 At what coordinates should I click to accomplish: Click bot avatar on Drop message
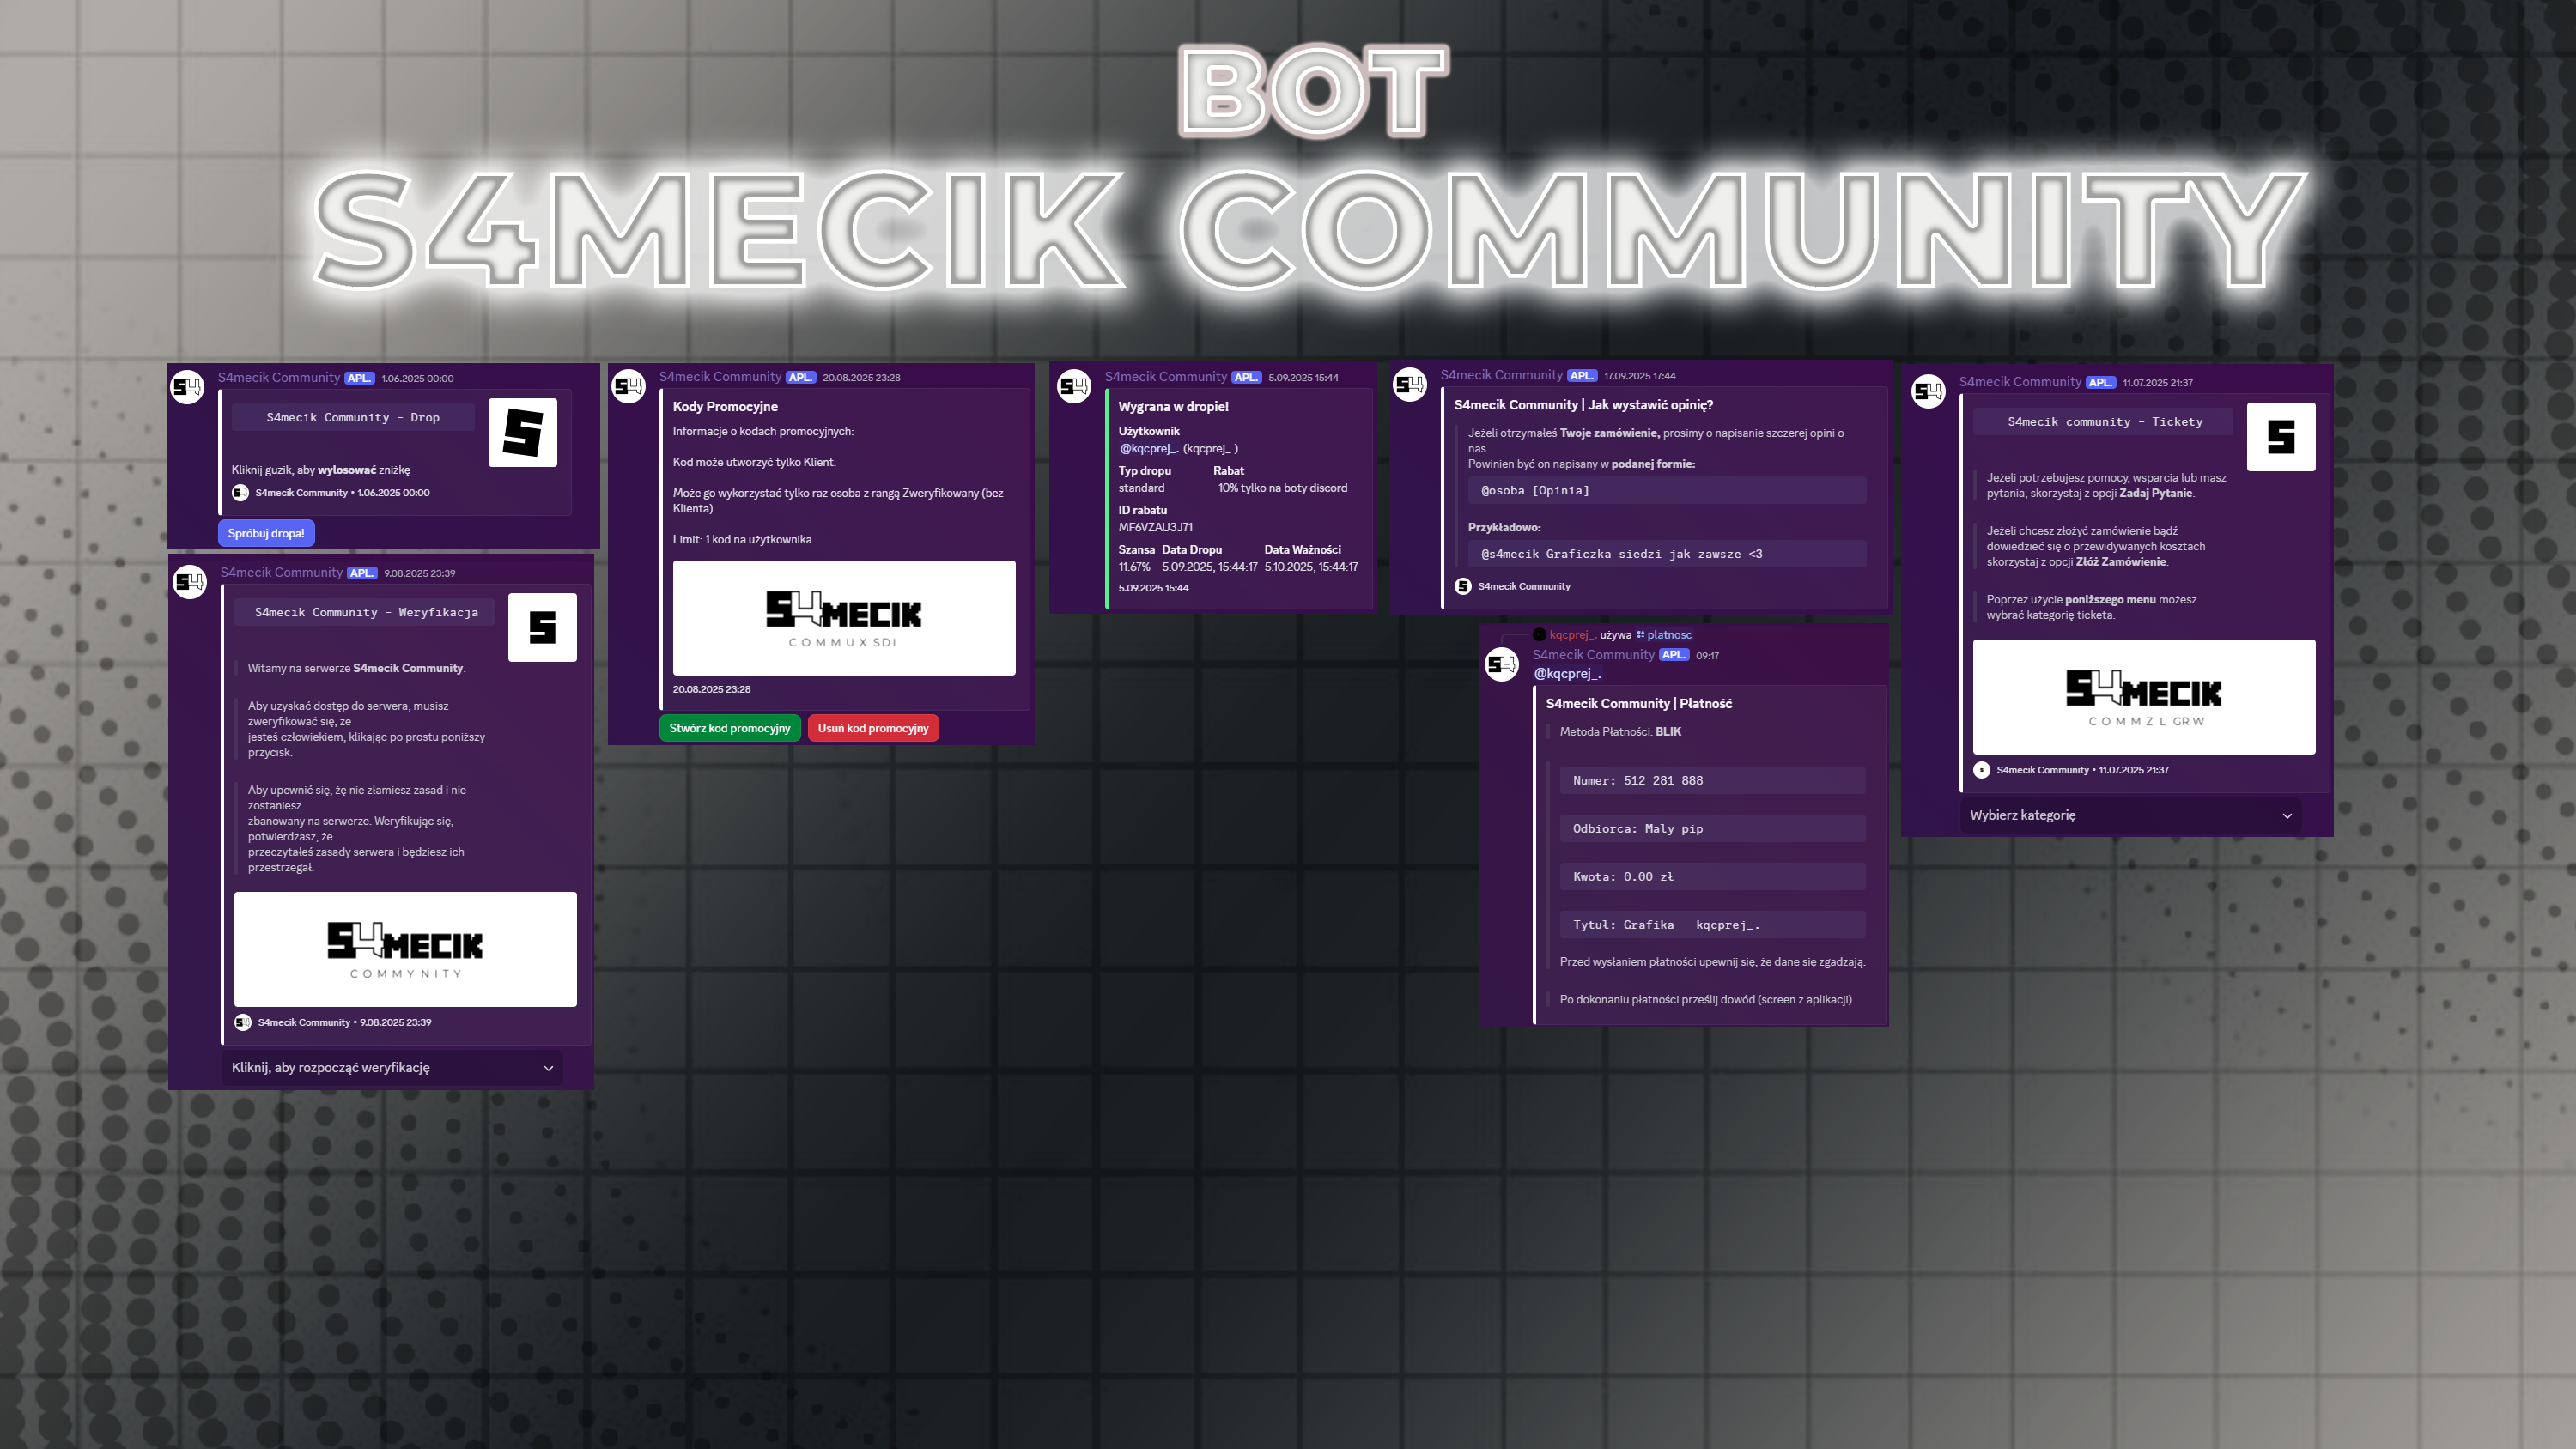click(187, 387)
